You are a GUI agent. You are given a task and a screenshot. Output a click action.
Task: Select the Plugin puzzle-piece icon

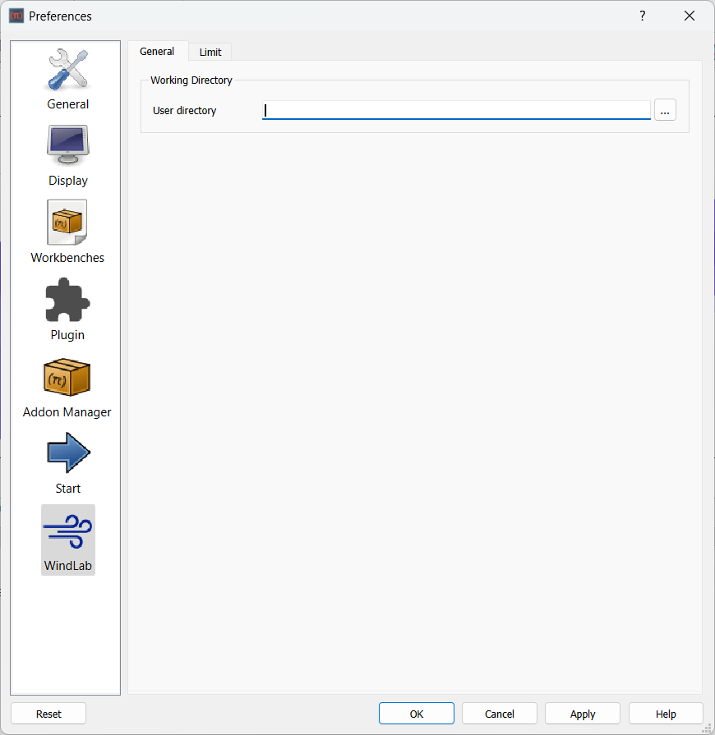click(67, 310)
